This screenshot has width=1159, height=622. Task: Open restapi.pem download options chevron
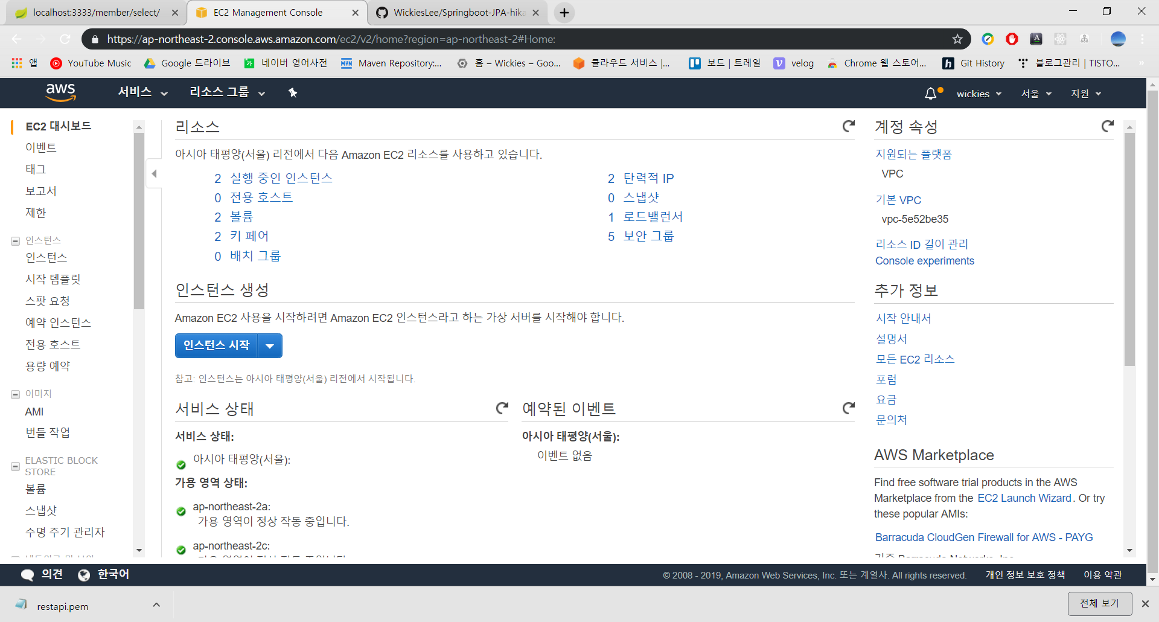click(x=156, y=604)
